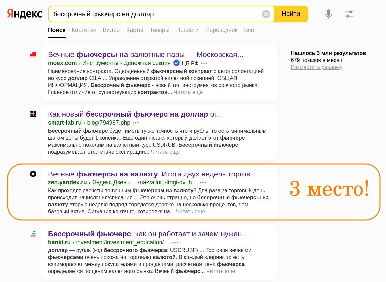The height and width of the screenshot is (282, 386).
Task: Click the 'Нашлось 3 млн результатов' text
Action: coord(328,53)
